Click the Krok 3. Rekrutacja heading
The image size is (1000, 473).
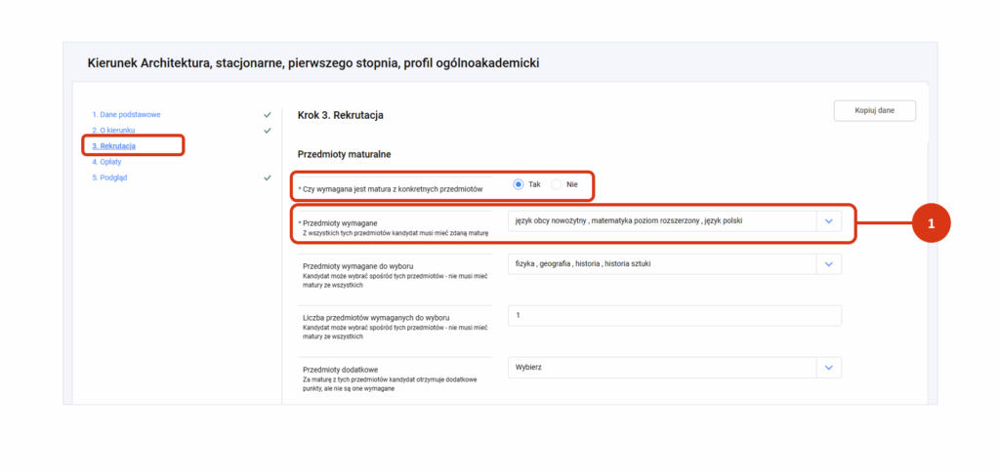340,115
